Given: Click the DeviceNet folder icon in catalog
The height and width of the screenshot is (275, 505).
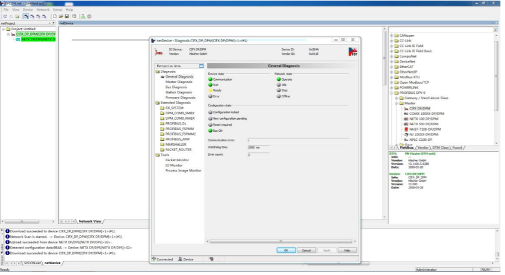Looking at the screenshot, I should point(397,61).
